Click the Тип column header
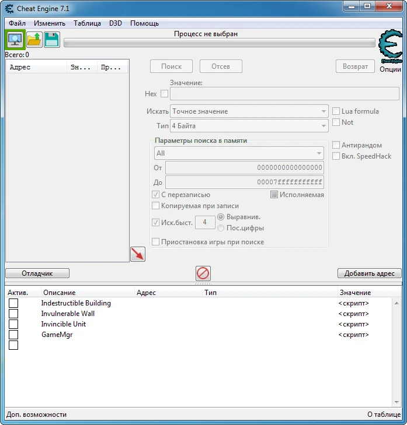Screen dimensions: 407x425 270,293
